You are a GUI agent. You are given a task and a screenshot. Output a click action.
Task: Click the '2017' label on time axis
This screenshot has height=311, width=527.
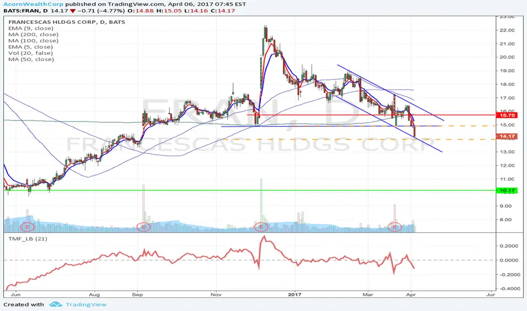pos(295,295)
